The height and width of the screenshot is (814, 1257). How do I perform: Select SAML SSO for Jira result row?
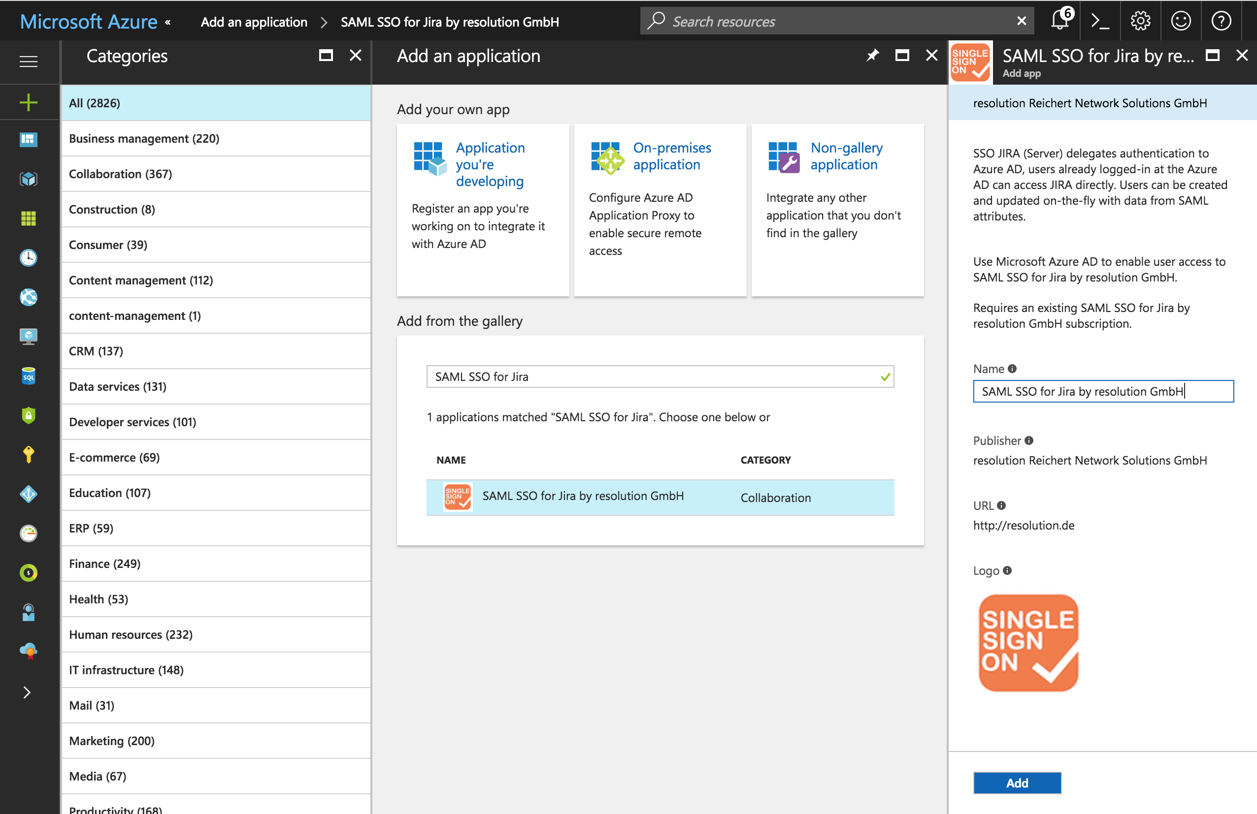point(660,497)
